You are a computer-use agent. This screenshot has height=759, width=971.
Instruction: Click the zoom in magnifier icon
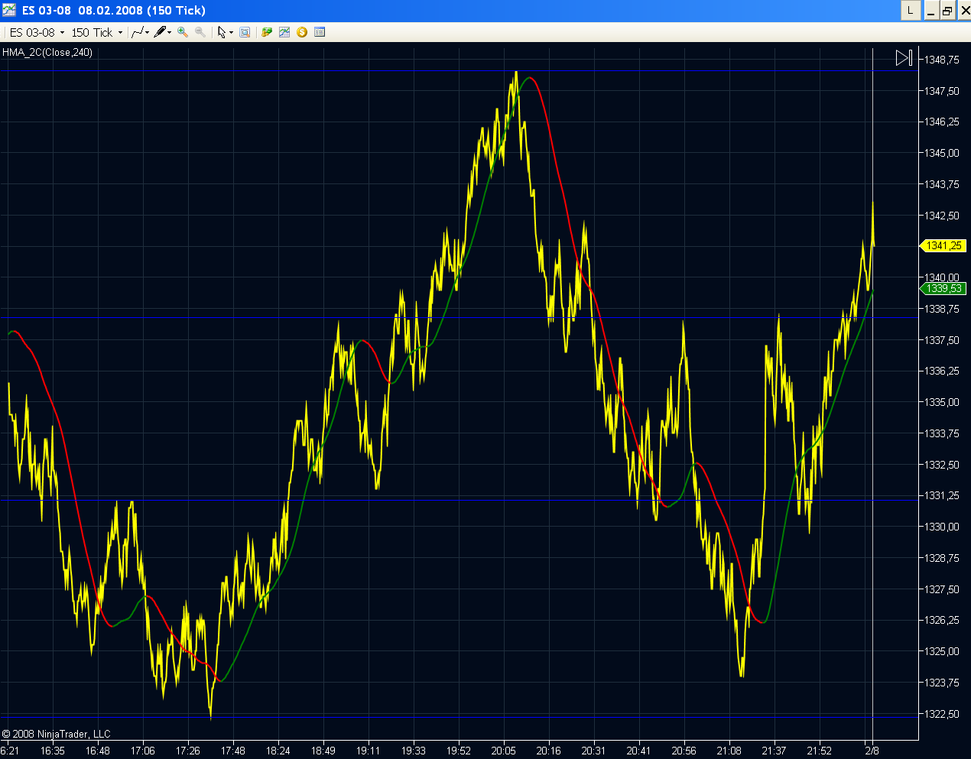click(x=183, y=32)
